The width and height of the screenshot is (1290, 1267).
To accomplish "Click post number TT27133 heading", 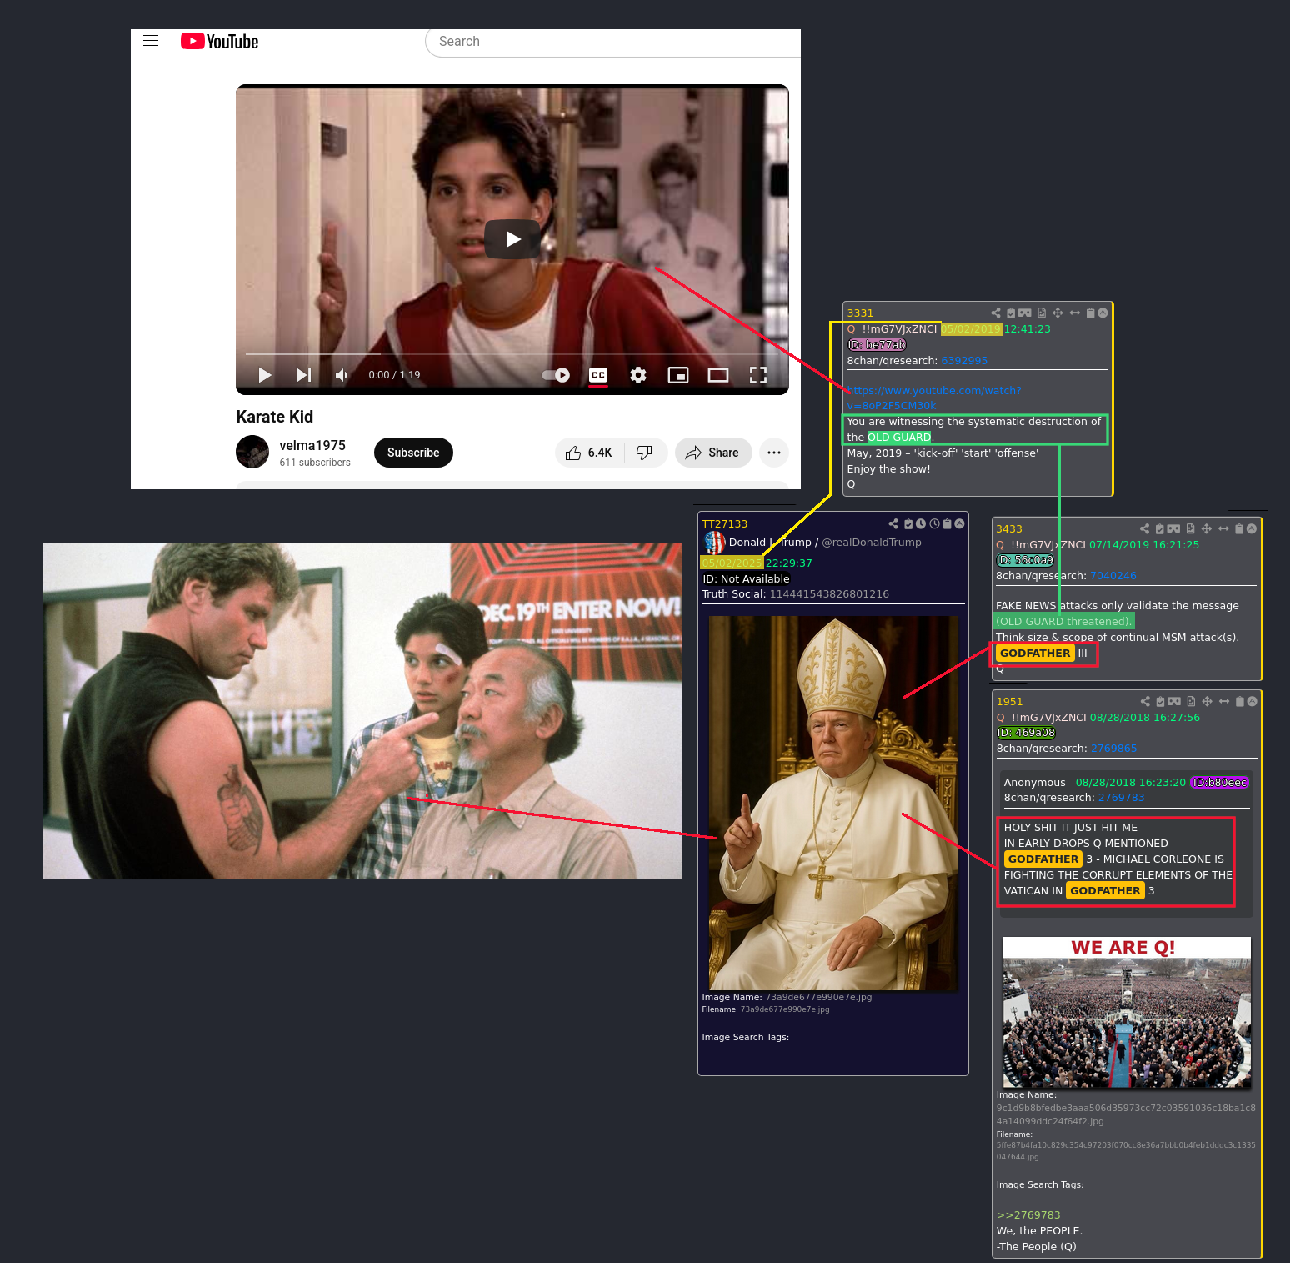I will [x=725, y=524].
